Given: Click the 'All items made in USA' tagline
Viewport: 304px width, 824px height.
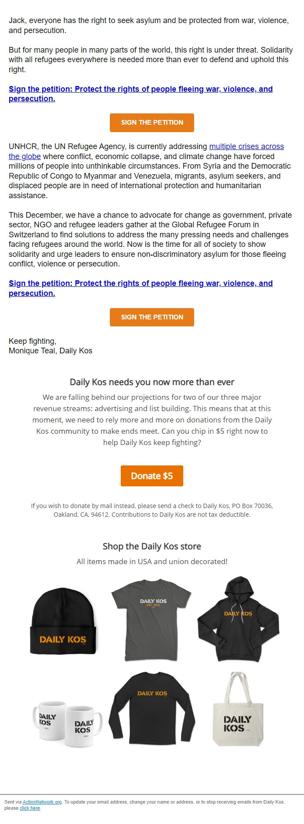Looking at the screenshot, I should (x=152, y=562).
